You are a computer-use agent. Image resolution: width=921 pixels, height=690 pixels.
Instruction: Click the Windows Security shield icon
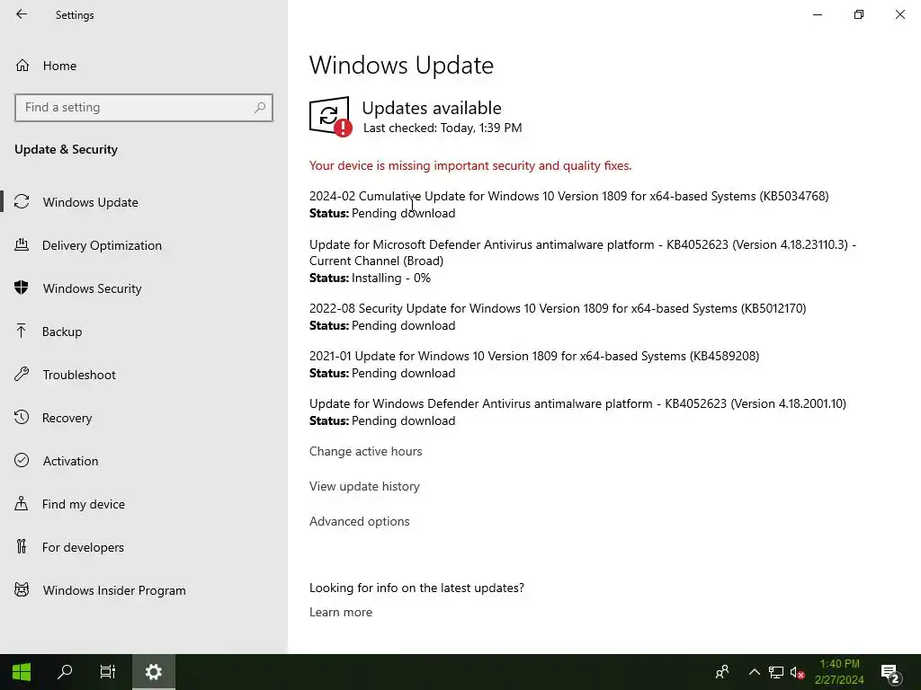point(22,287)
